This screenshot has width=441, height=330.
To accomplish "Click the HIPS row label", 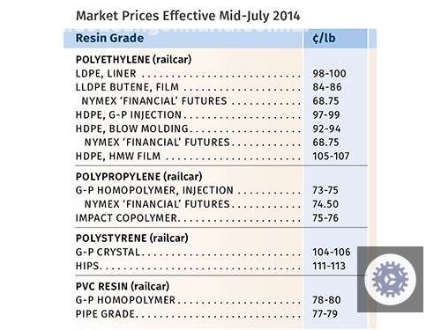I will click(87, 266).
